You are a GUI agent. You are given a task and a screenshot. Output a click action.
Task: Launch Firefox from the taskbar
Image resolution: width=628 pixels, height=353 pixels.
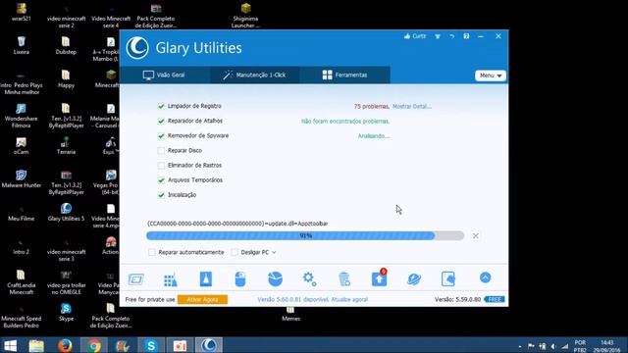(x=65, y=345)
